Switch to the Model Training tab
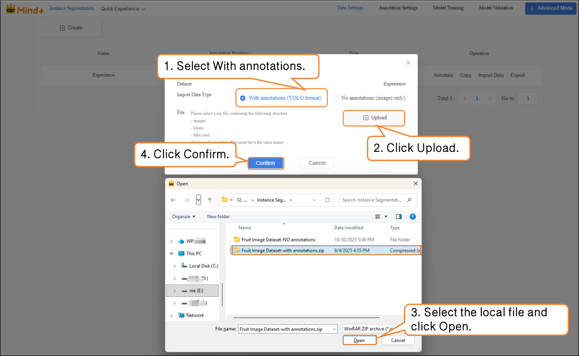The height and width of the screenshot is (356, 579). [x=448, y=8]
